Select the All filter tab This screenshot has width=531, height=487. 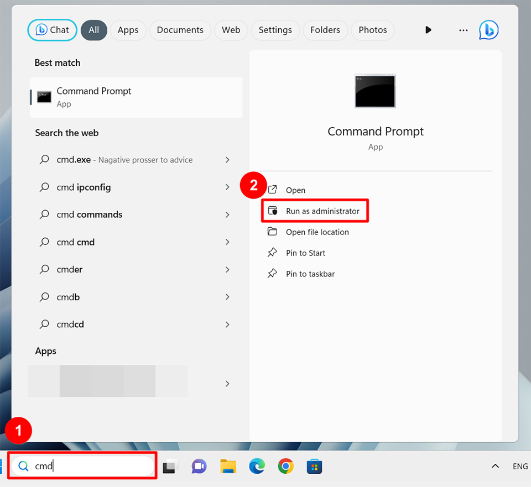click(x=94, y=30)
